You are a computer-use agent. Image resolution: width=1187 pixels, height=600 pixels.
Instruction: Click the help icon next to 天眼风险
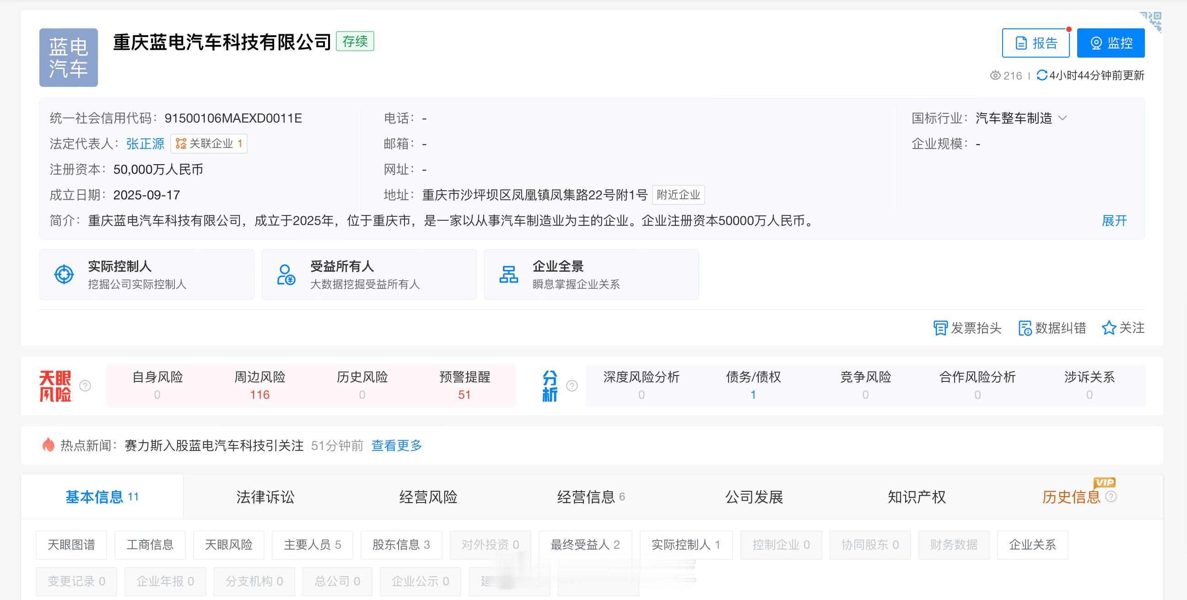[x=85, y=386]
